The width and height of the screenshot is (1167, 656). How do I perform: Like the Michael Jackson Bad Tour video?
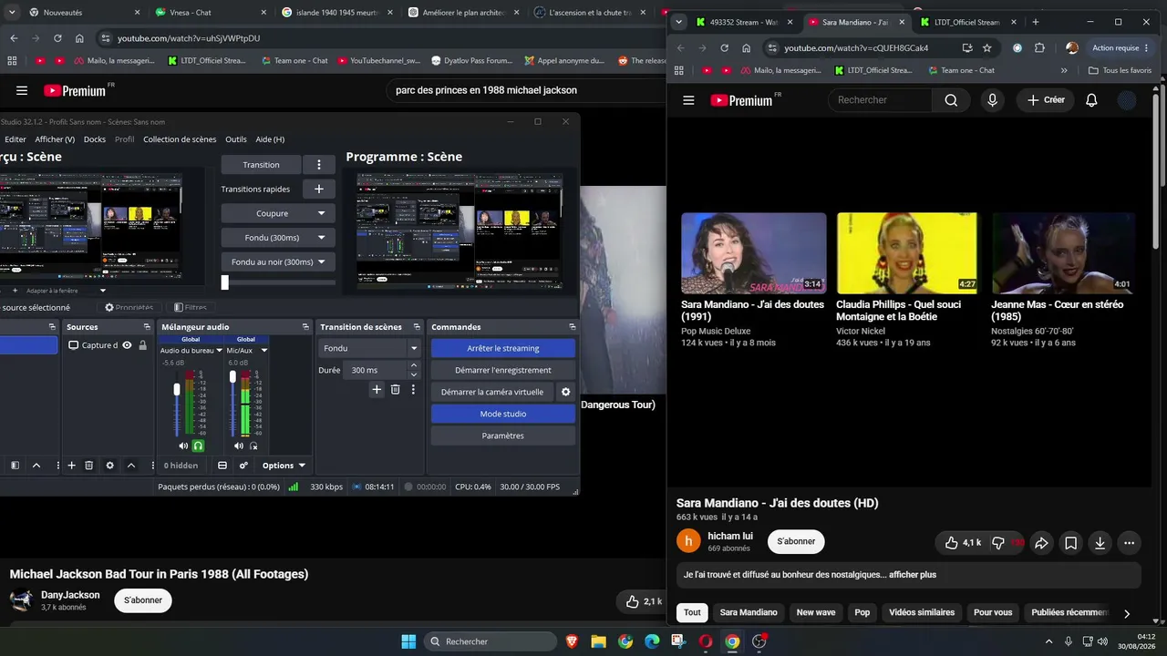644,601
